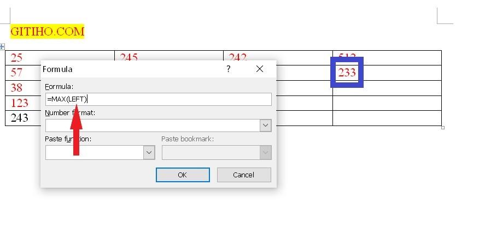The height and width of the screenshot is (233, 479).
Task: Click the table cell containing 233
Action: click(347, 73)
